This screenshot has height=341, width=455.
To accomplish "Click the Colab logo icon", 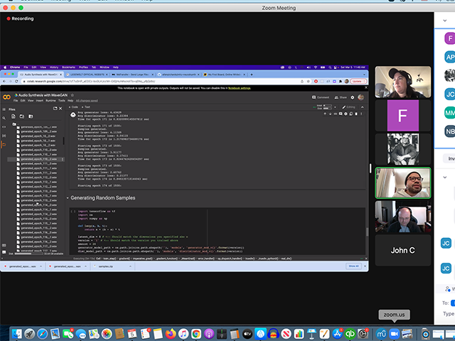I will [6, 97].
